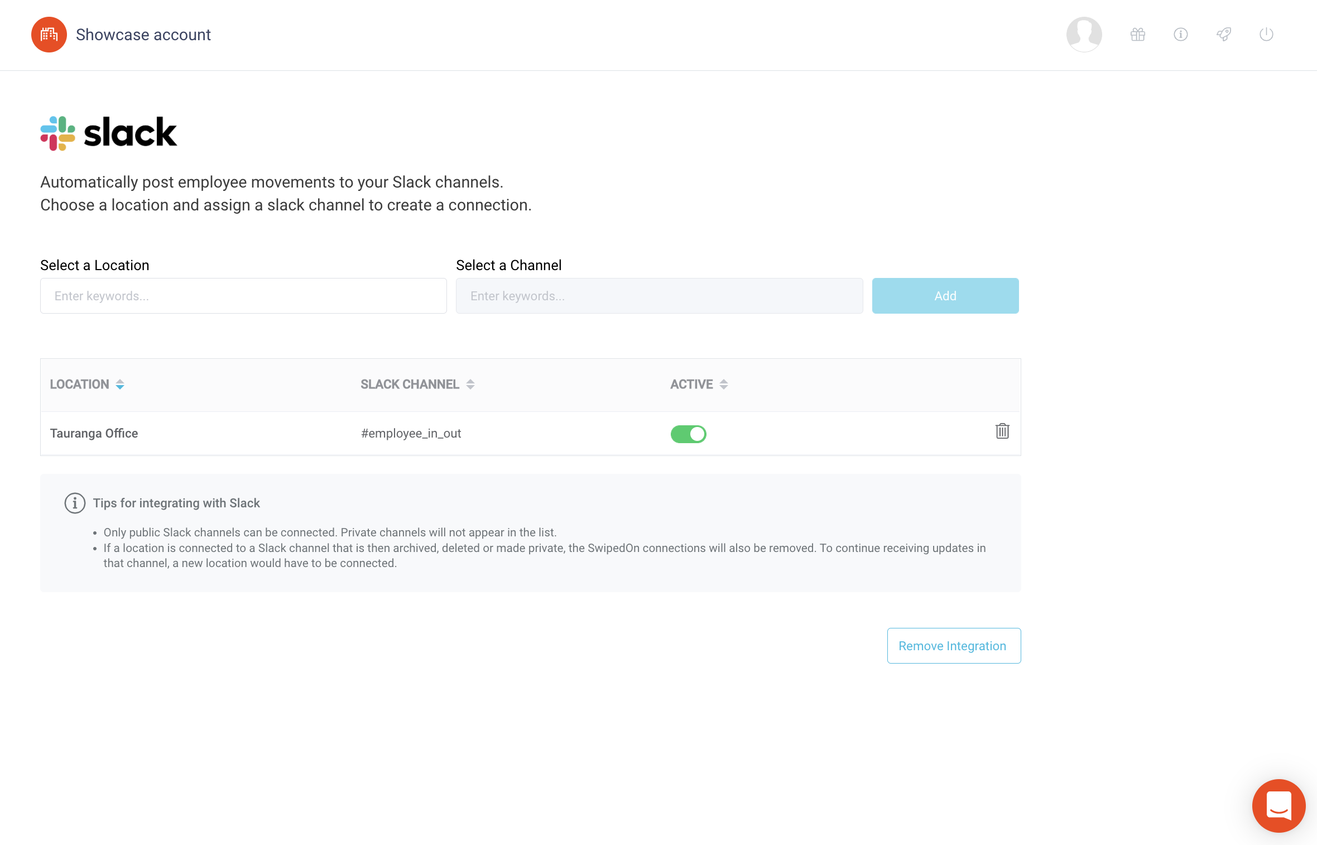This screenshot has width=1317, height=845.
Task: Select the Tauranga Office cell
Action: (94, 433)
